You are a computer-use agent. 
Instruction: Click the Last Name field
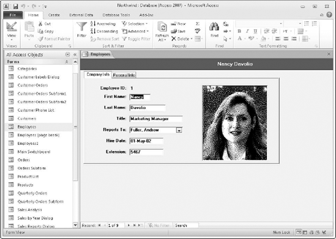tap(147, 108)
